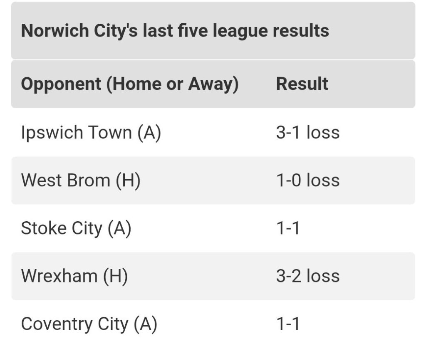
Task: Click the (H) marker beside West Brom
Action: pyautogui.click(x=128, y=181)
